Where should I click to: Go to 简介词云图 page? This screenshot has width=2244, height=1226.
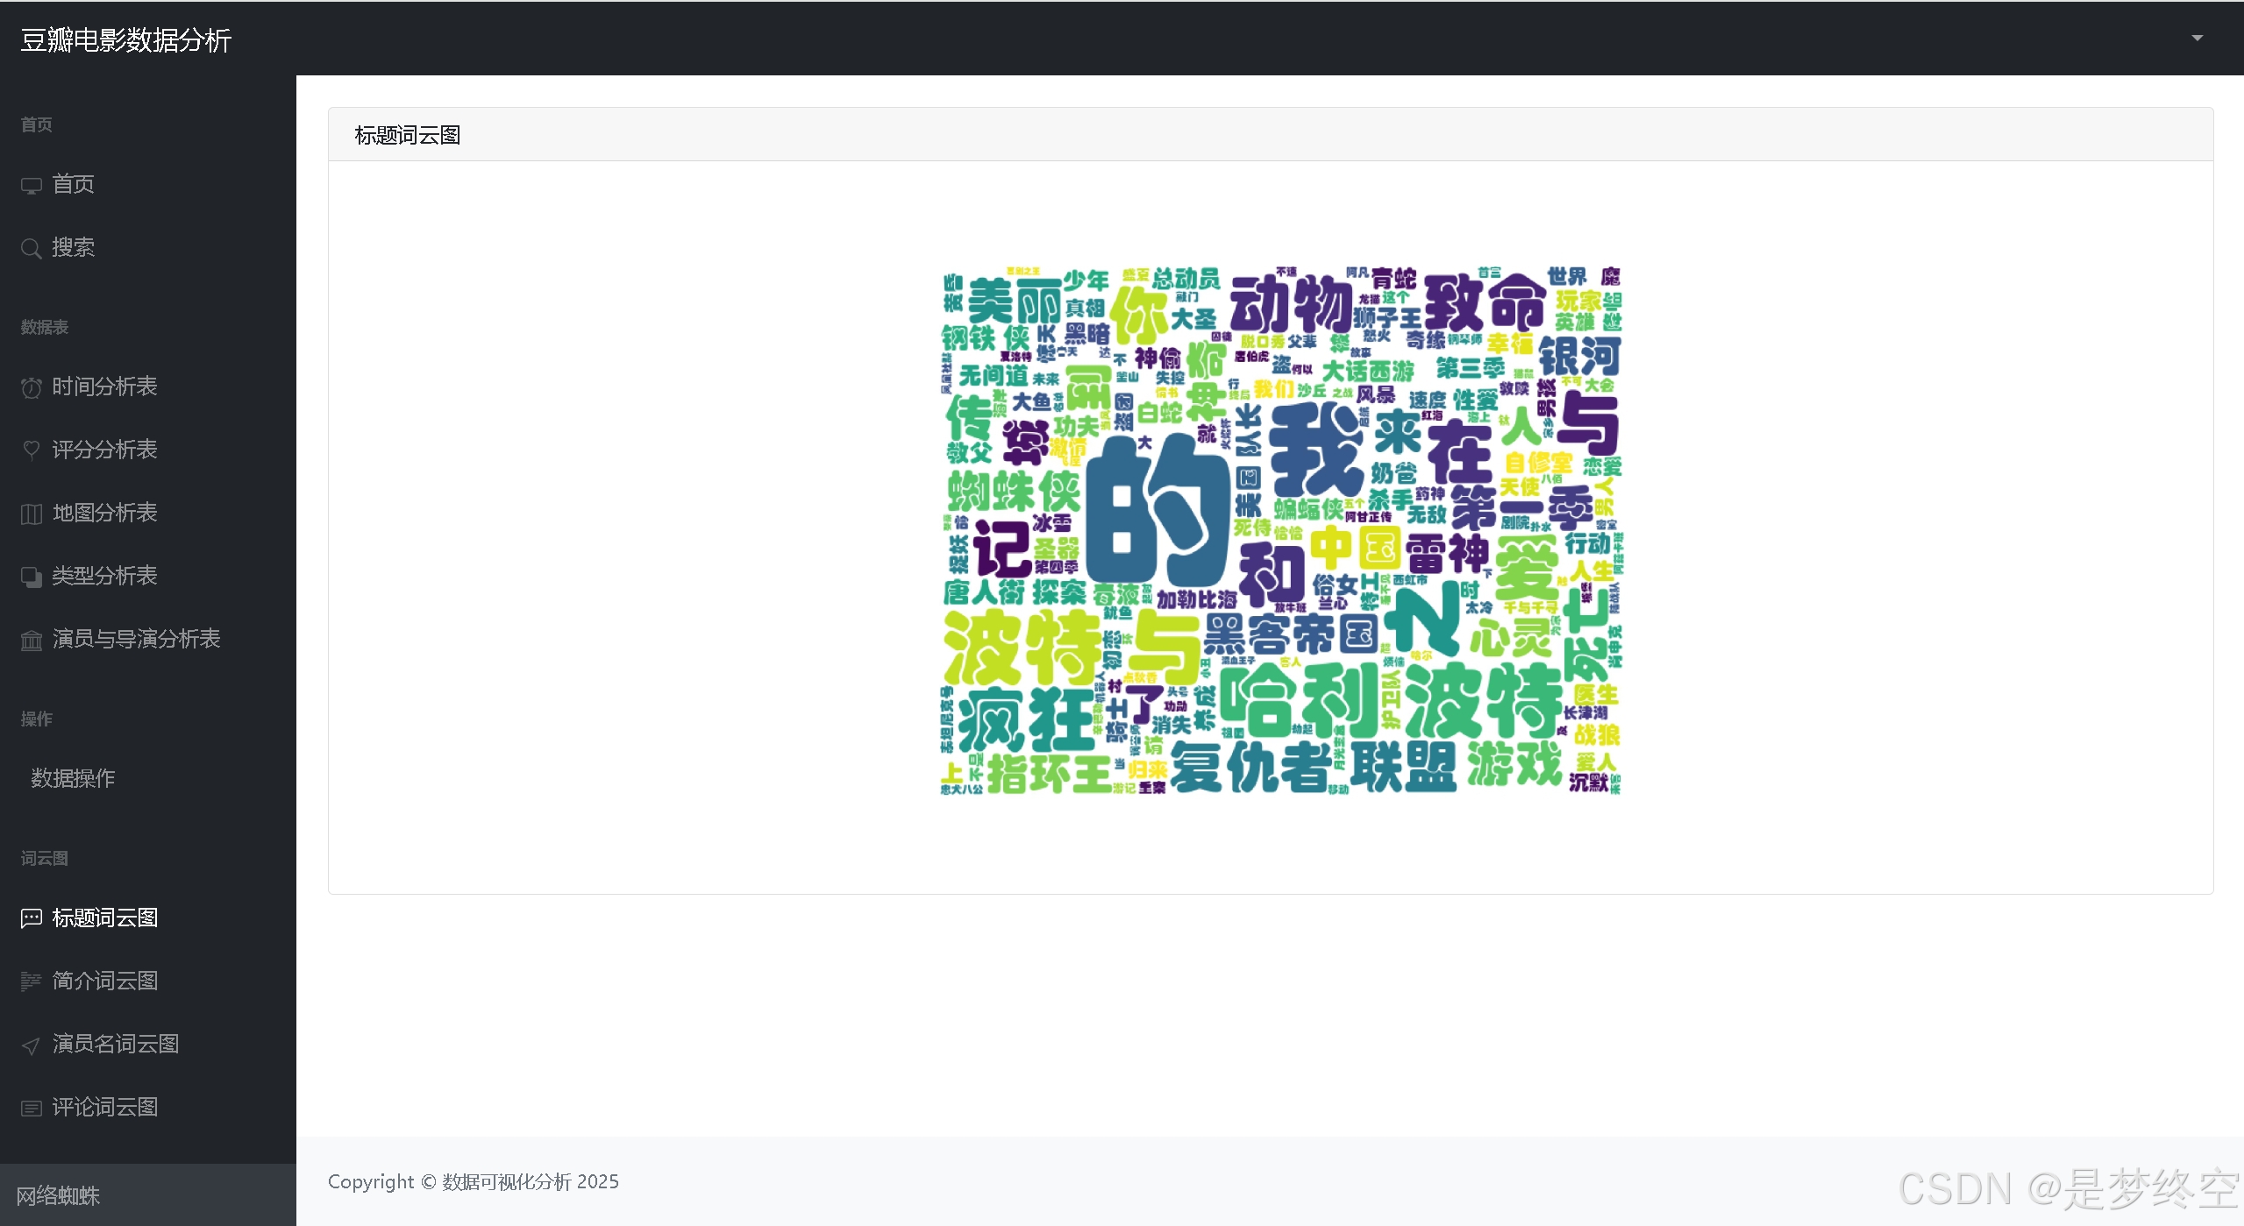click(x=104, y=981)
